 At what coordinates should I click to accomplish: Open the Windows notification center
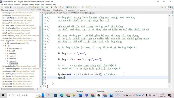click(170, 95)
